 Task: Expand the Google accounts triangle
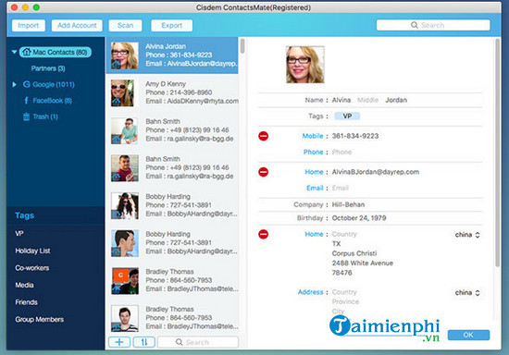[14, 85]
